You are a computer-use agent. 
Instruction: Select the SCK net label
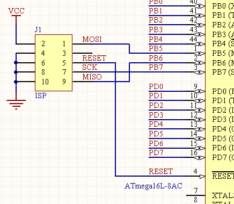[90, 68]
